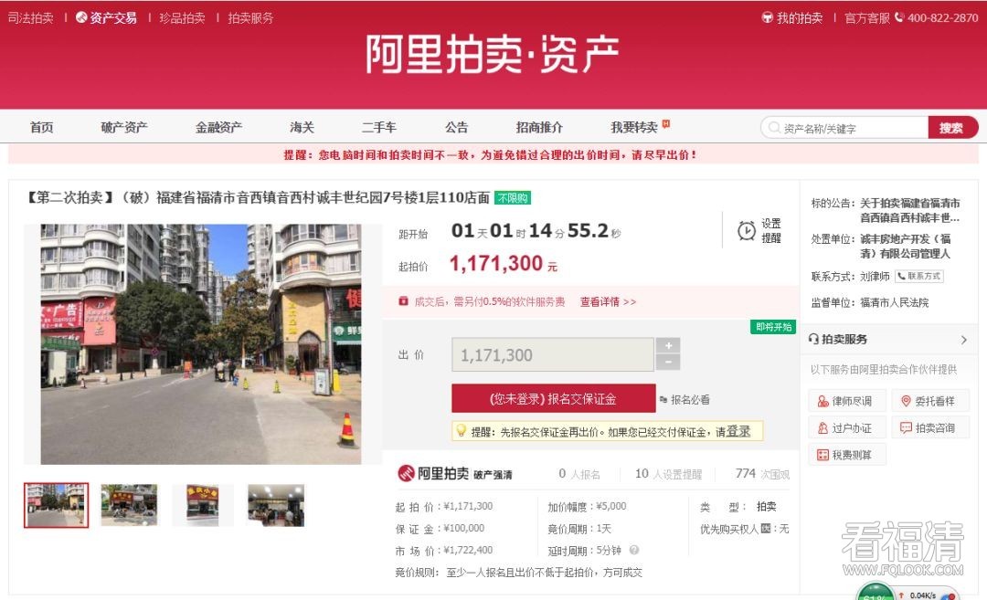Image resolution: width=987 pixels, height=600 pixels.
Task: Click the 10 人设置提醒 count
Action: (668, 474)
